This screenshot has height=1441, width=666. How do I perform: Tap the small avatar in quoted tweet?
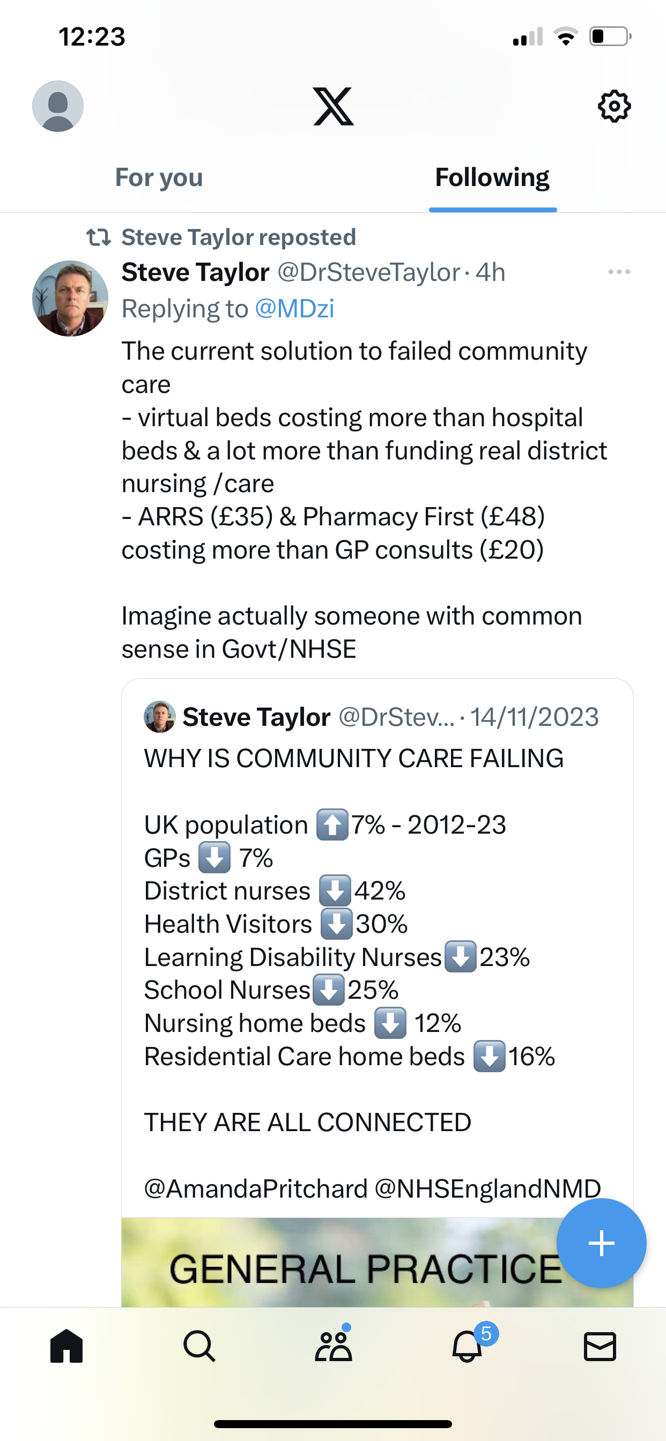[160, 717]
